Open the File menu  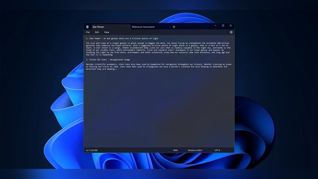coord(88,32)
